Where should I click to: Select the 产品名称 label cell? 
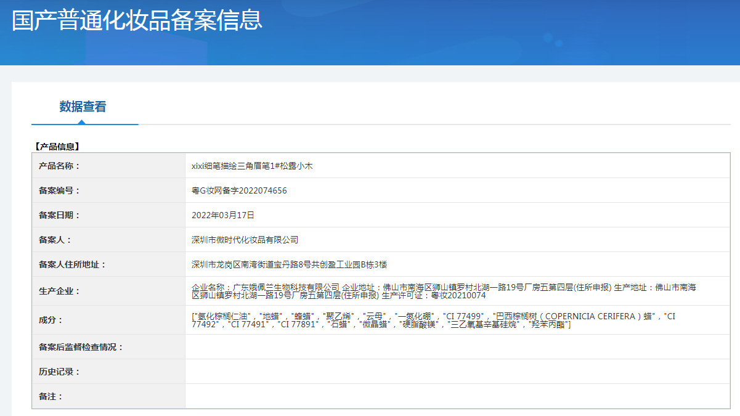108,166
